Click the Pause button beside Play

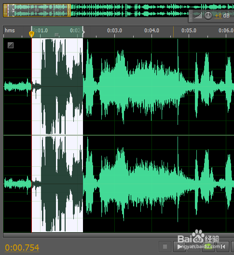pos(194,246)
